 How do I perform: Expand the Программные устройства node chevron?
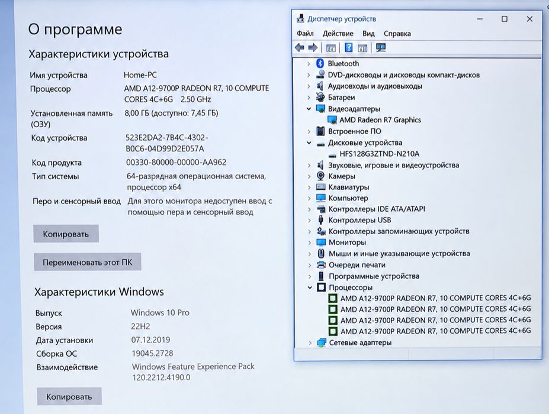310,276
